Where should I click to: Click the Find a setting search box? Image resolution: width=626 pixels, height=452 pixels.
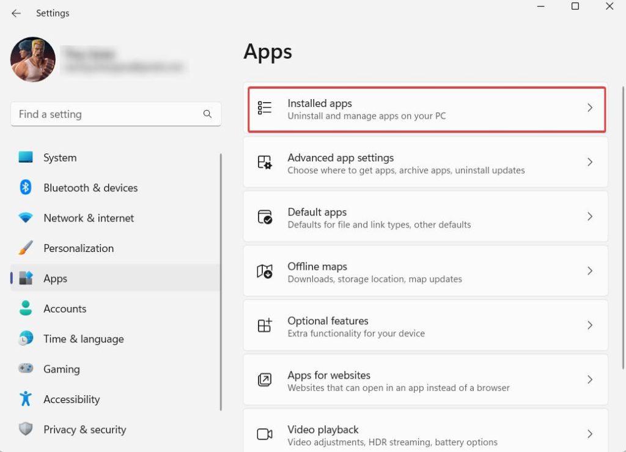coord(107,114)
